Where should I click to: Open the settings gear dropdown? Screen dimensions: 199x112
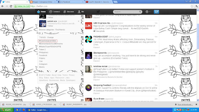tap(148, 12)
